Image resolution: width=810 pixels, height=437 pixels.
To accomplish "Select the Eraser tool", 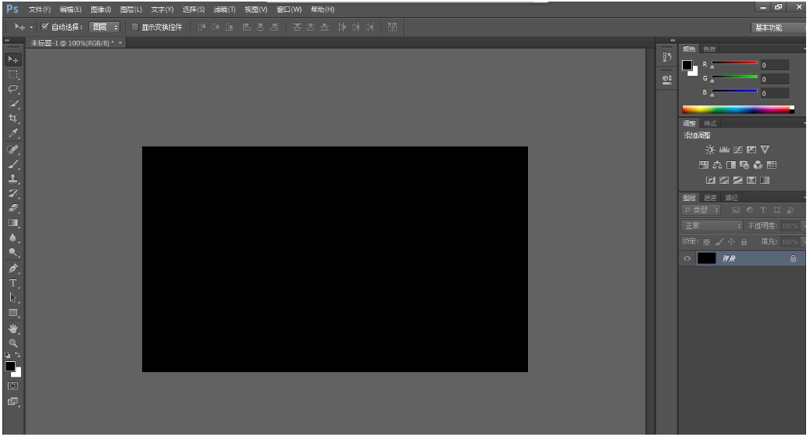I will (13, 208).
